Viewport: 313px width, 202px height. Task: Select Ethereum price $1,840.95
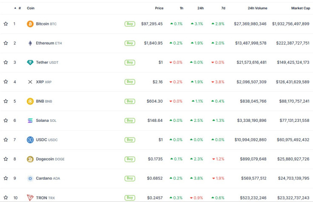[x=153, y=43]
